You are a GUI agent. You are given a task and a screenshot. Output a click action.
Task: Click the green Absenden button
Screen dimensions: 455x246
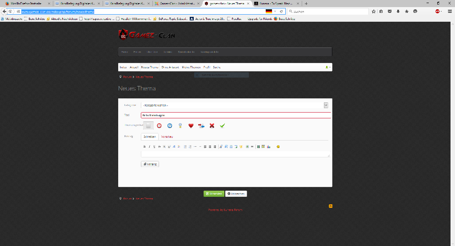coord(214,194)
